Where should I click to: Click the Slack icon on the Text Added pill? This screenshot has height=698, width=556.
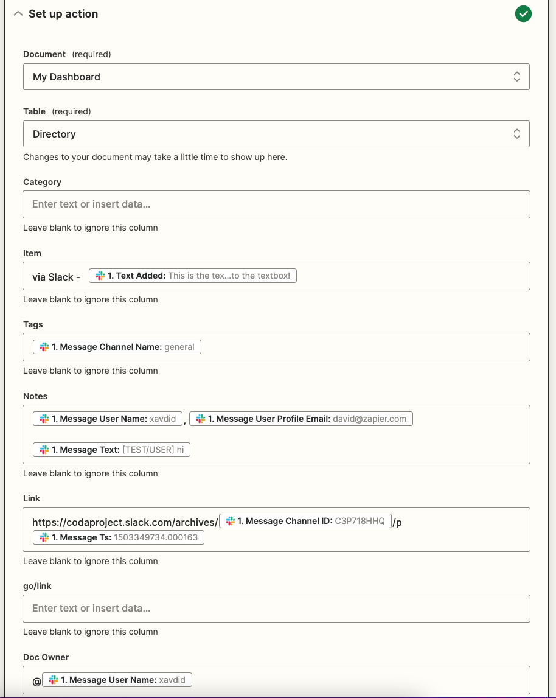(100, 275)
